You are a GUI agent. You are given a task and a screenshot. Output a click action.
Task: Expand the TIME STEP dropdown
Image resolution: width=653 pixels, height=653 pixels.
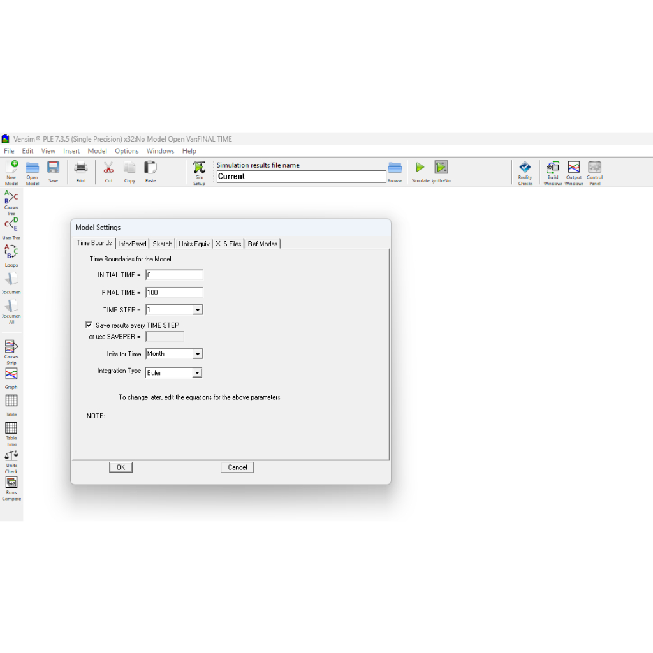(x=197, y=310)
